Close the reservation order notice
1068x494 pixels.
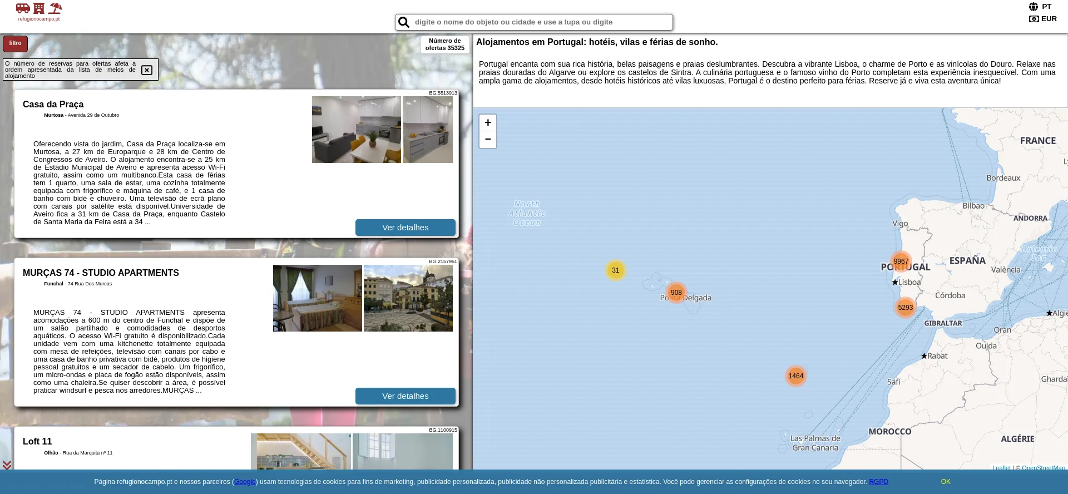tap(147, 70)
